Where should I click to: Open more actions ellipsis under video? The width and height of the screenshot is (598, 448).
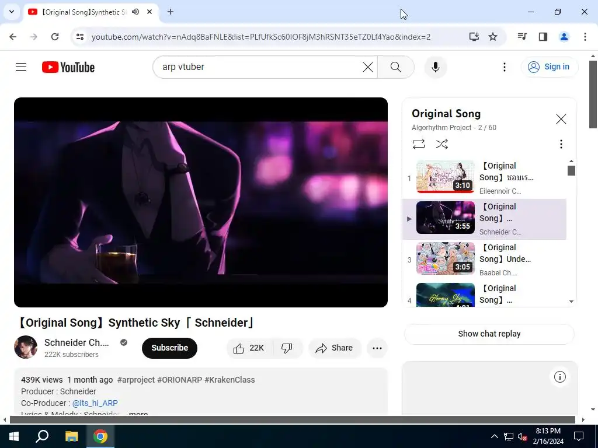[377, 348]
